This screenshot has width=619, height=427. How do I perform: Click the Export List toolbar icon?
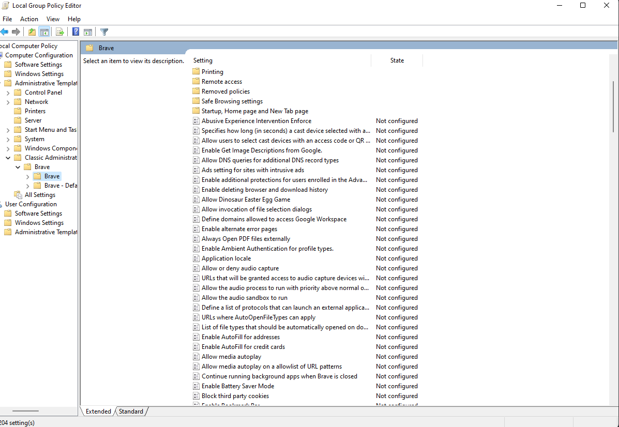click(60, 32)
